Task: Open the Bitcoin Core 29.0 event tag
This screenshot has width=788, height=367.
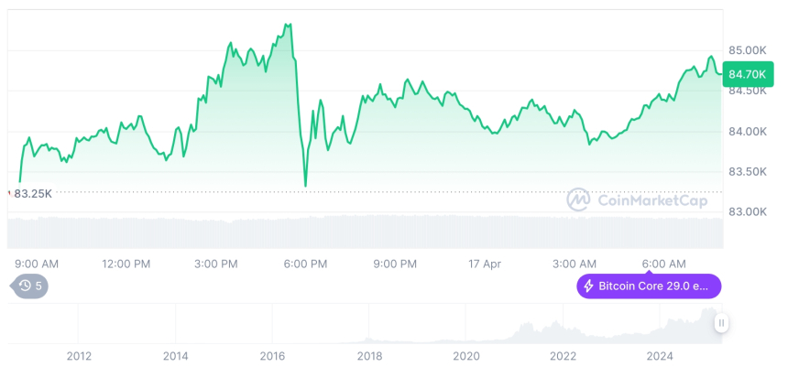Action: [649, 286]
